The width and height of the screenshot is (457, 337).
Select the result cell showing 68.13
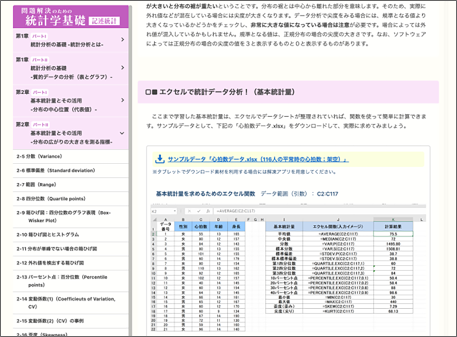pyautogui.click(x=393, y=311)
